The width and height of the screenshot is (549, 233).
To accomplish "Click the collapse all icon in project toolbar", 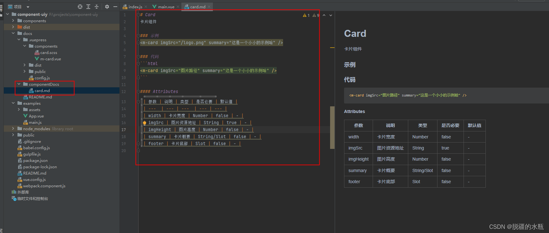I will (x=97, y=7).
